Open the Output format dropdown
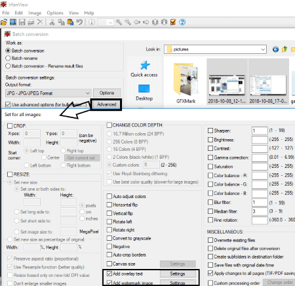The height and width of the screenshot is (286, 295). click(x=48, y=93)
